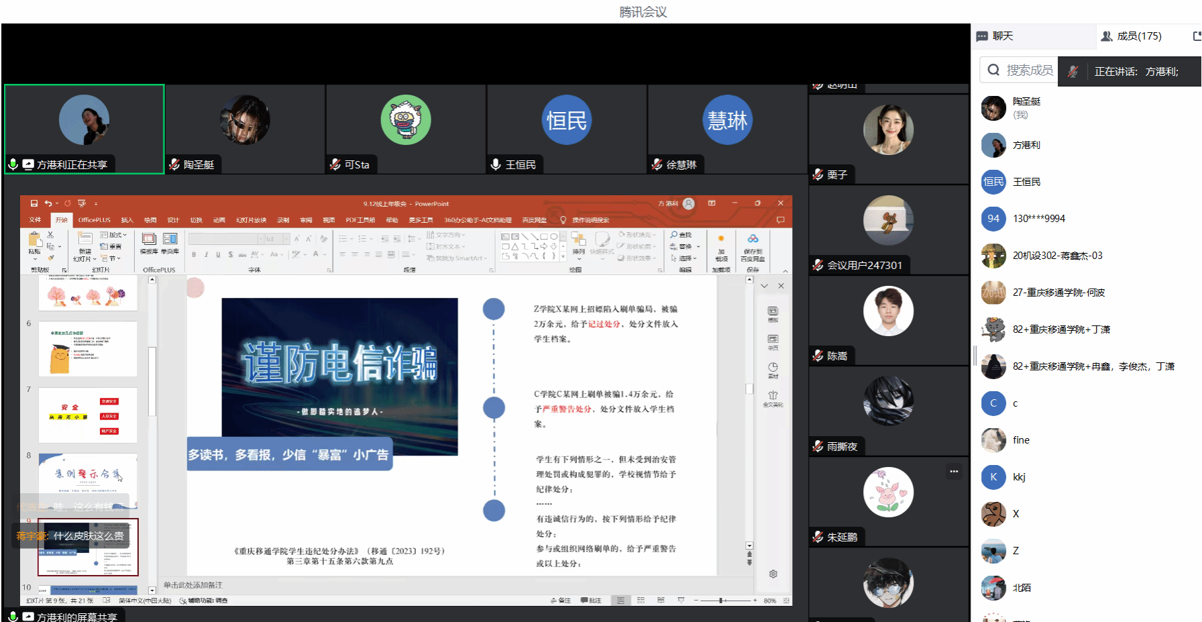The height and width of the screenshot is (622, 1202).
Task: Click the 全文美化 beautify icon in side pane
Action: 773,399
